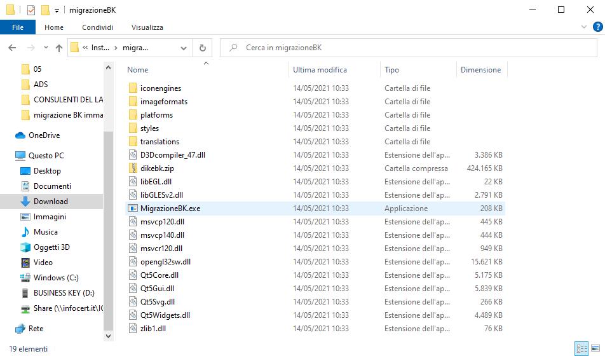Image resolution: width=605 pixels, height=356 pixels.
Task: Click the Properties quick access checkmark icon
Action: [31, 10]
